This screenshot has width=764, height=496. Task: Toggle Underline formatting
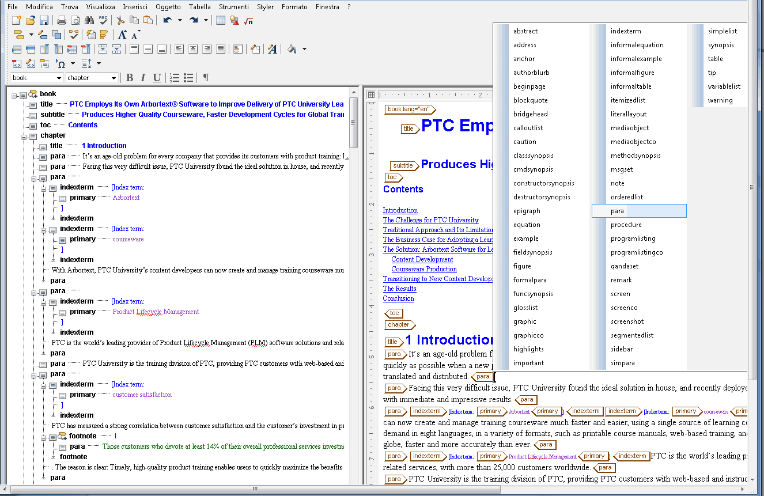pos(157,78)
